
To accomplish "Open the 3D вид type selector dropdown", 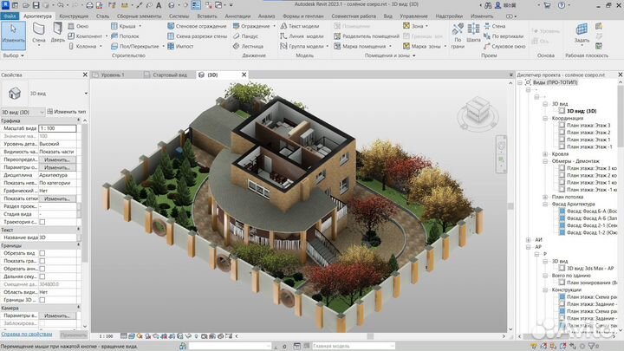I will click(86, 94).
